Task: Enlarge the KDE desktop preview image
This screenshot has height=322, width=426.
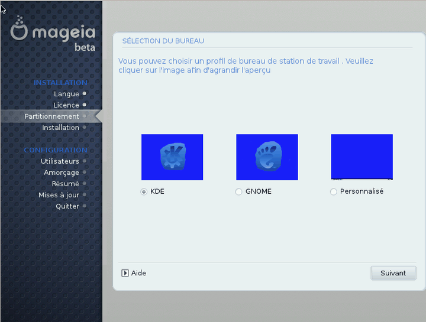Action: click(x=172, y=157)
